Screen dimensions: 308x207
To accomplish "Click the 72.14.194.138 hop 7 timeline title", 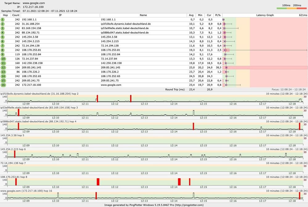I will [13, 163].
